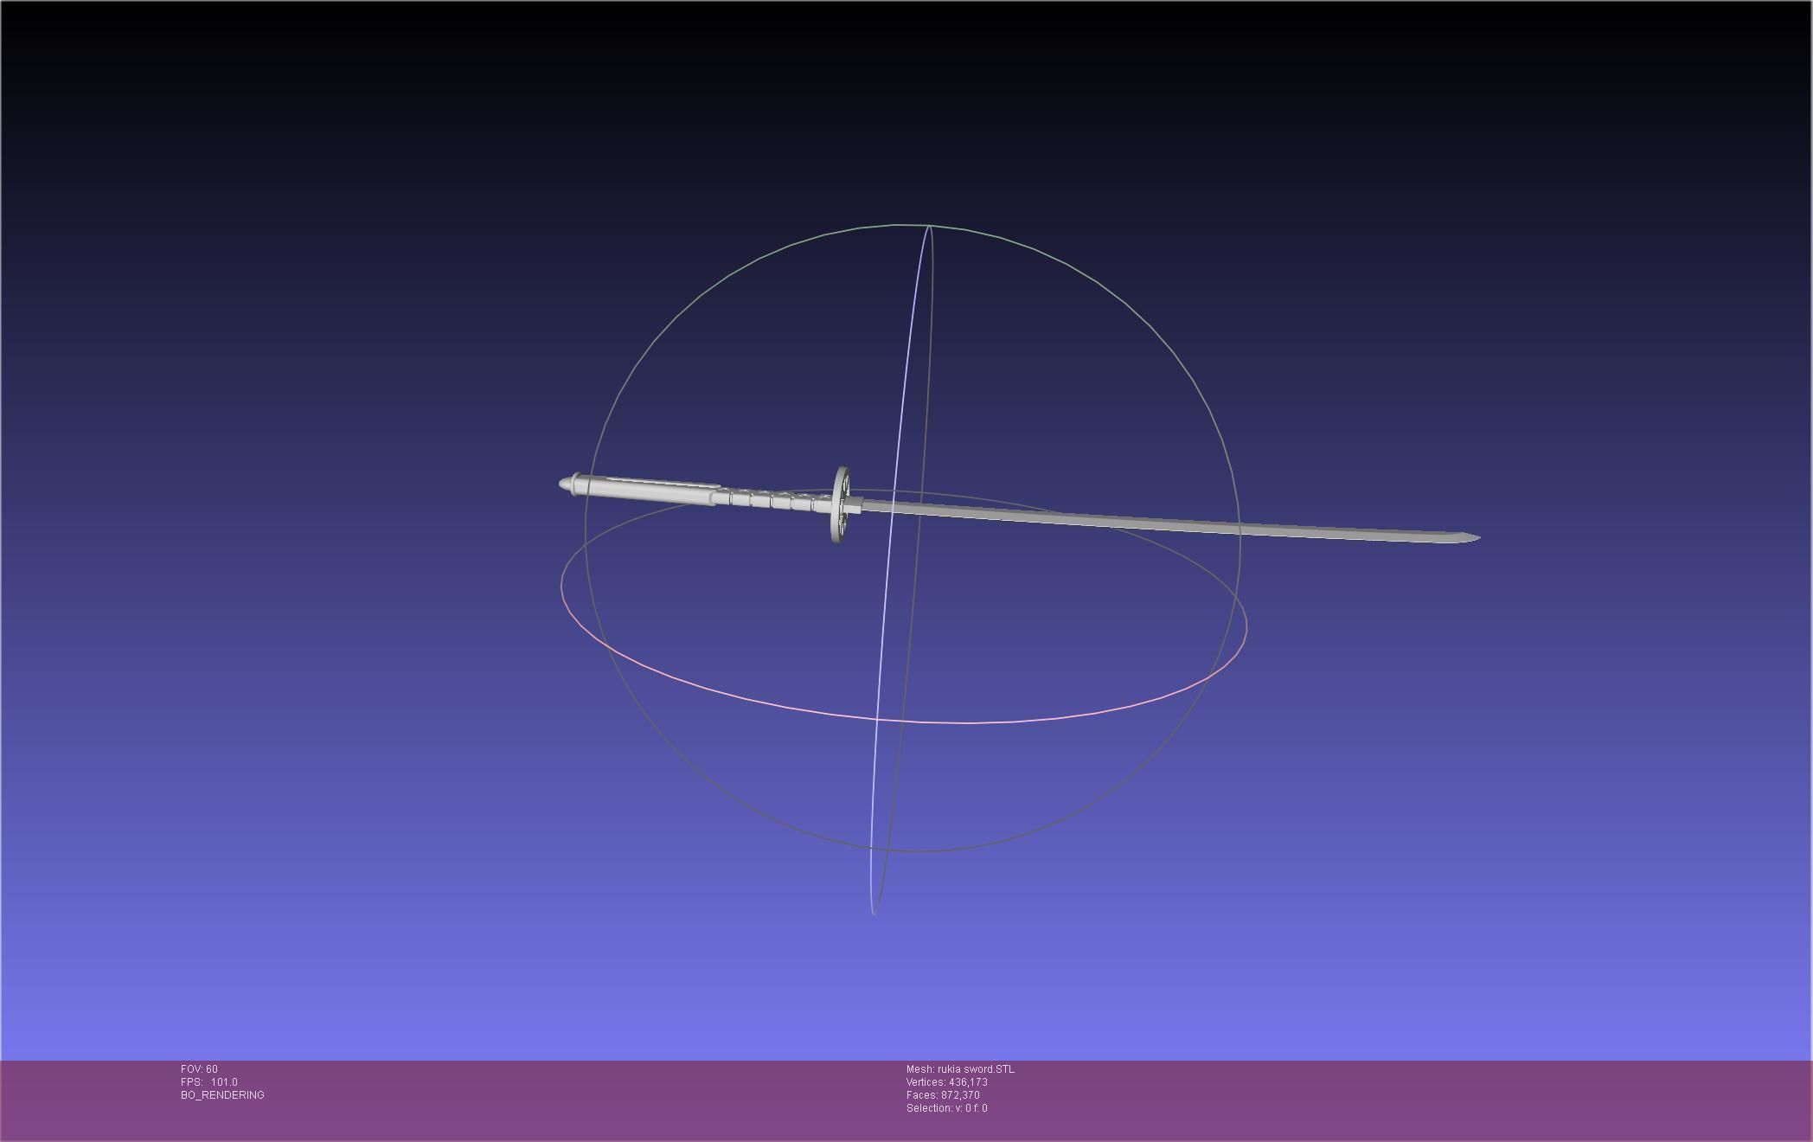Click the blade collar next to the guard

855,505
